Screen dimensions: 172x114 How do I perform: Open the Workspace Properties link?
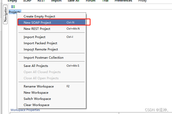pyautogui.click(x=25, y=110)
